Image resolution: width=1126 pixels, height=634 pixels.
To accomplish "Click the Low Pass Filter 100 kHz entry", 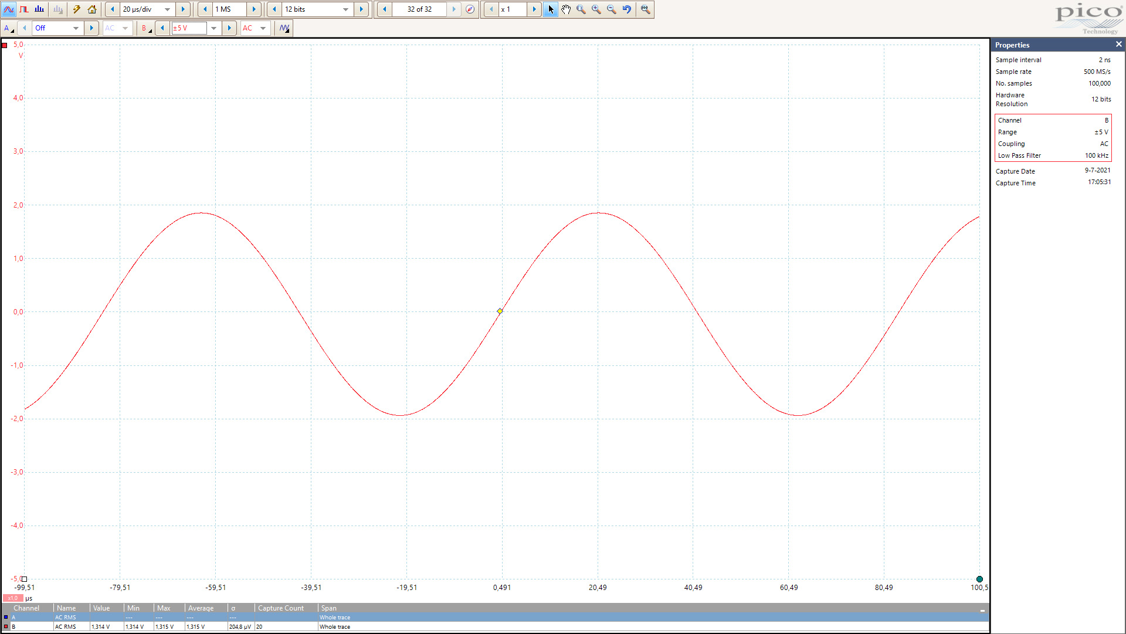I will click(x=1053, y=156).
